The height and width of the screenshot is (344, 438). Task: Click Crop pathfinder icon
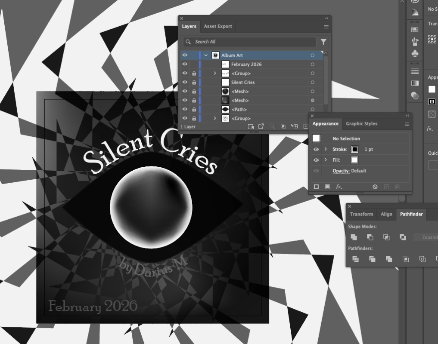[406, 259]
